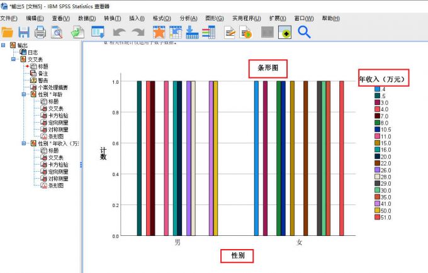
Task: Select 备注 in the outline tree
Action: pos(43,74)
